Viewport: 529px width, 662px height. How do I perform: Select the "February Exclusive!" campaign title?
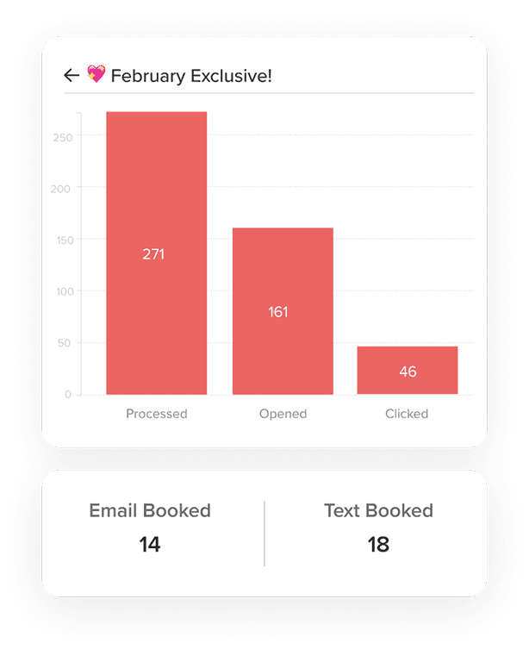191,76
